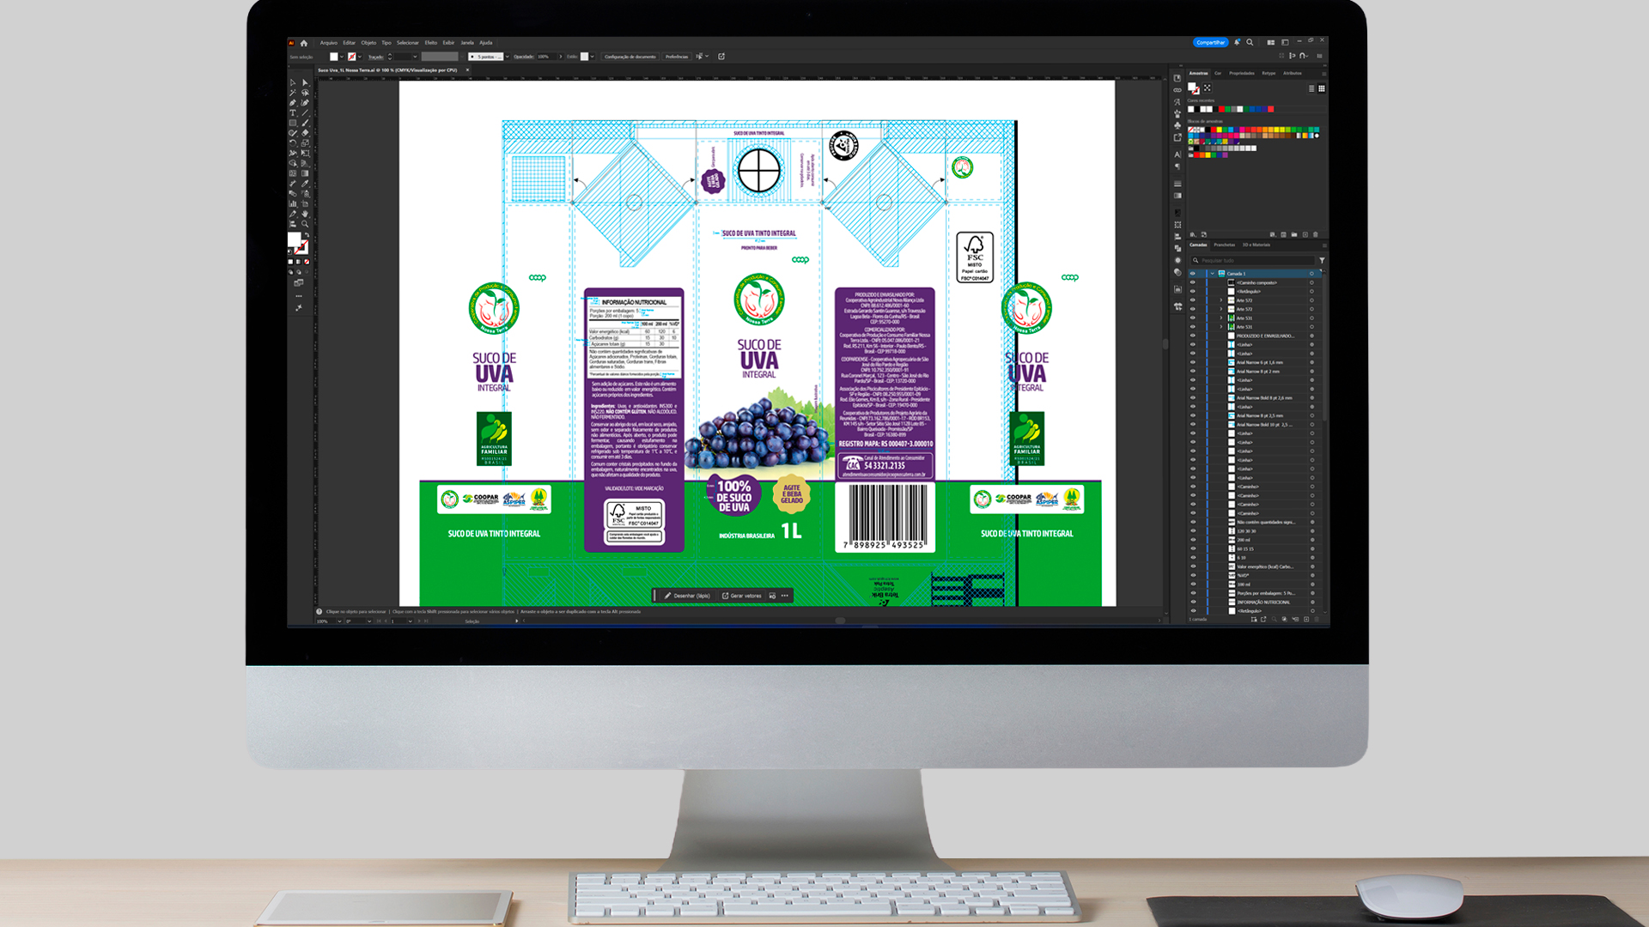
Task: Select the Zoom tool in toolbar
Action: (304, 224)
